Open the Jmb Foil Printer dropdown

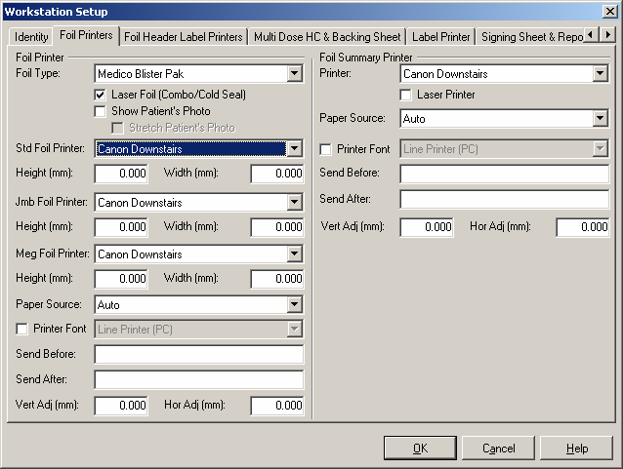point(294,203)
